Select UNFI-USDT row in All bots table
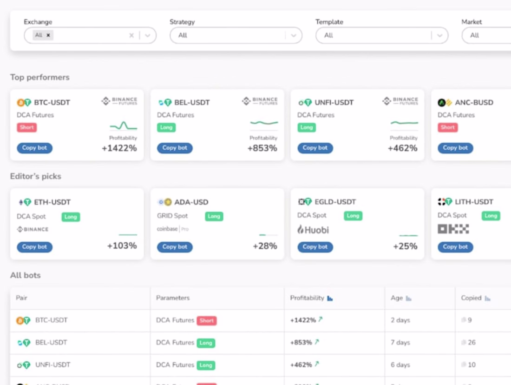The height and width of the screenshot is (385, 511). (261, 365)
